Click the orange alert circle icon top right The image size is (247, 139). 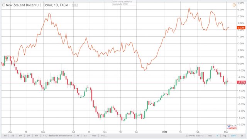(x=234, y=5)
